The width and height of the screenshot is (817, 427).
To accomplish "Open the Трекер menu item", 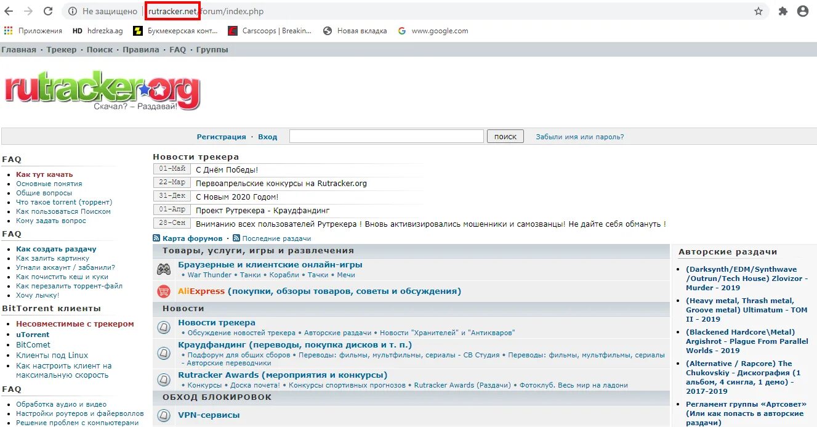I will pyautogui.click(x=62, y=50).
